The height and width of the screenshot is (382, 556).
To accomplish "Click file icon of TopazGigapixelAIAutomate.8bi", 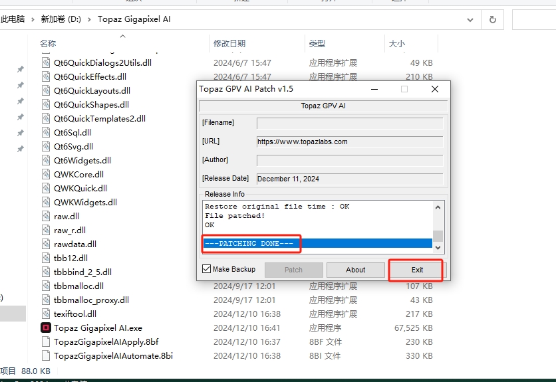I will tap(46, 356).
